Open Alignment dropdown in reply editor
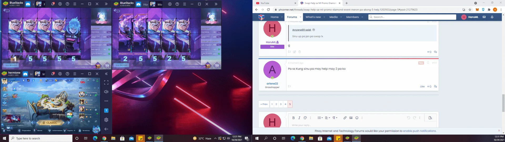This screenshot has width=505, height=142. [x=327, y=118]
